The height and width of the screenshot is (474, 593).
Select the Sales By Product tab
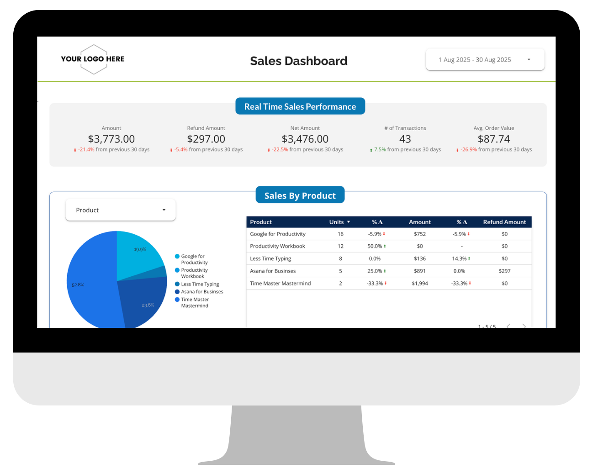pyautogui.click(x=300, y=195)
